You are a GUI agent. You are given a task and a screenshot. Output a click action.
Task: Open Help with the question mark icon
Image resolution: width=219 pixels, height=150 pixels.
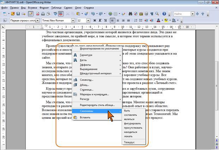tap(164, 14)
